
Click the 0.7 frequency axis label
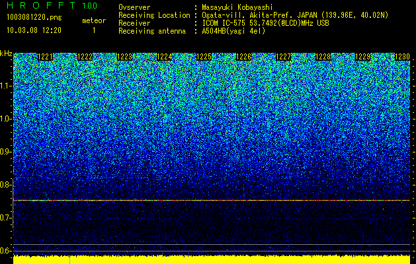coord(5,218)
